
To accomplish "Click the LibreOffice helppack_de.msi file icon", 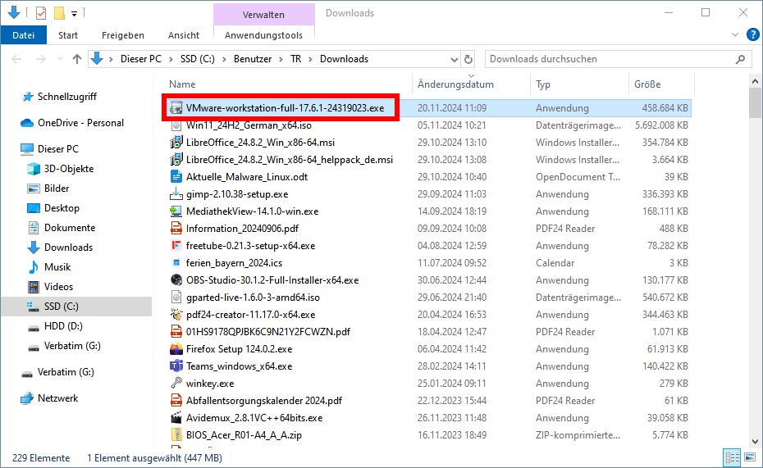I will (x=176, y=160).
